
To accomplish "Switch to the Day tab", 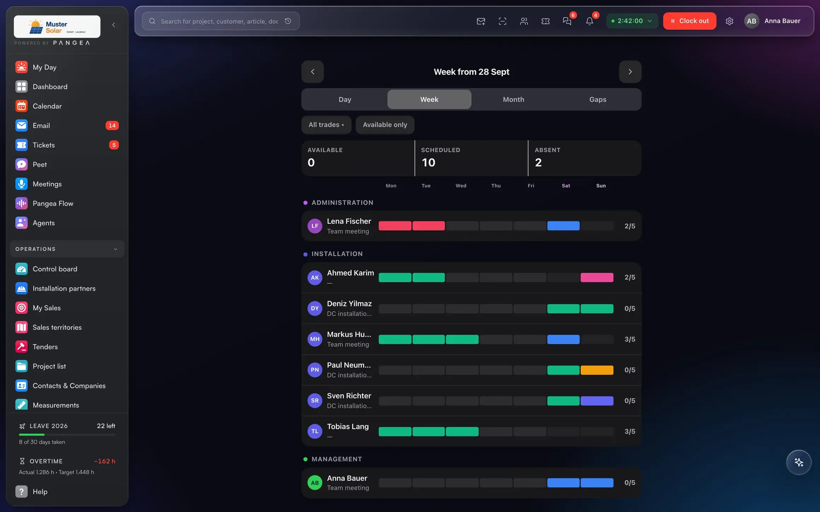I will [345, 99].
